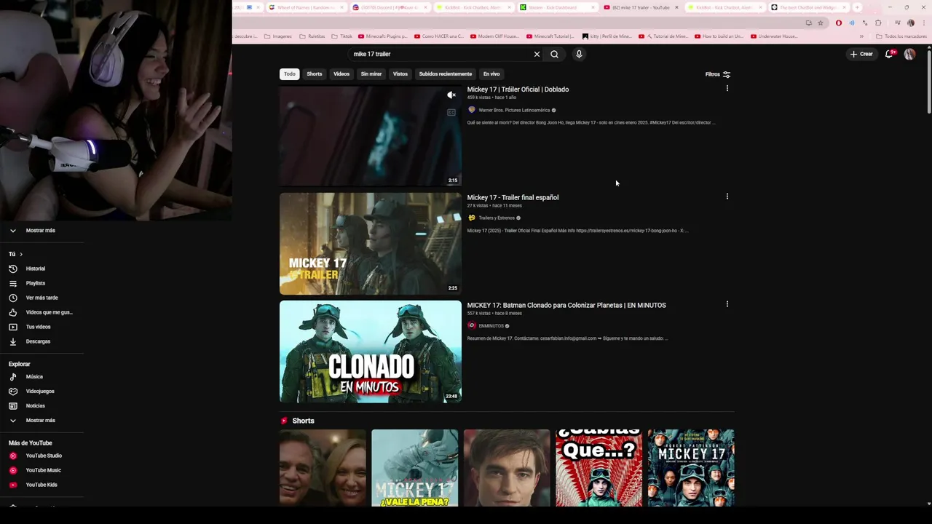Open Videos que me gustan in sidebar

[44, 312]
